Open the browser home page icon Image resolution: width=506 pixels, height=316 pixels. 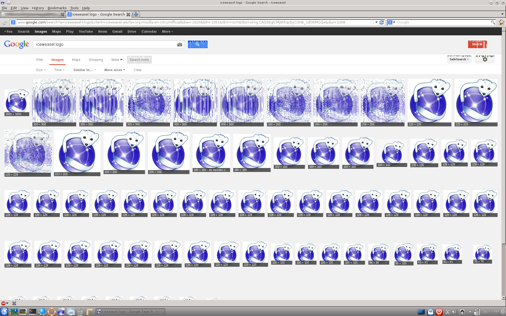[x=501, y=22]
